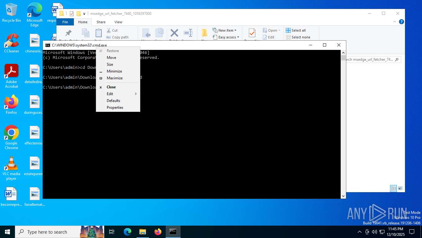
Task: Open the notification center icon
Action: coord(412,232)
